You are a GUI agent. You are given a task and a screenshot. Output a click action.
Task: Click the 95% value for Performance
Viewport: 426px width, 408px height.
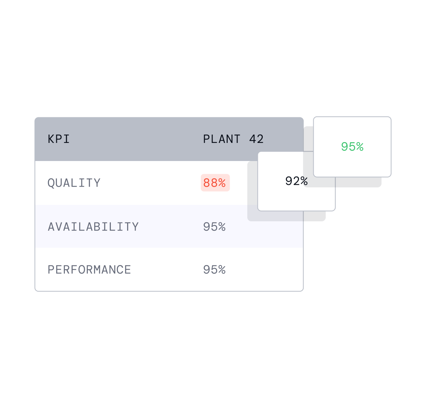(x=214, y=270)
